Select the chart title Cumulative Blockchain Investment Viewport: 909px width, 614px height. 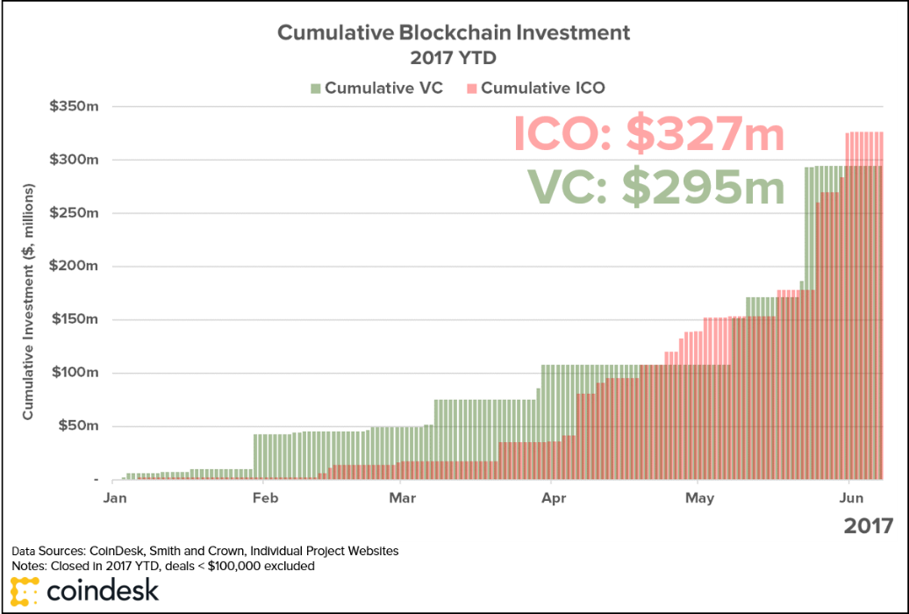click(454, 32)
